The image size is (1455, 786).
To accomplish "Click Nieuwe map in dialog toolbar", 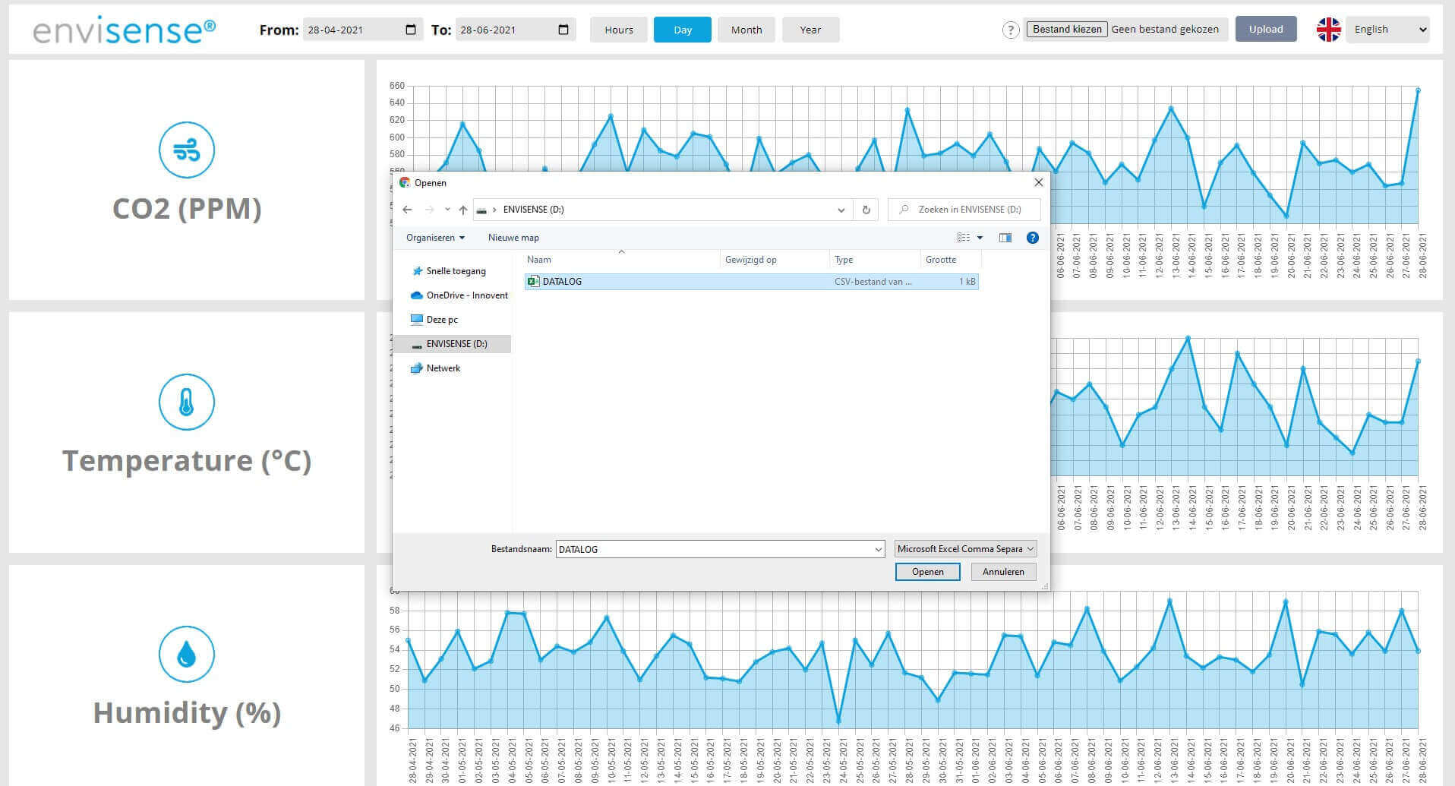I will pos(513,238).
